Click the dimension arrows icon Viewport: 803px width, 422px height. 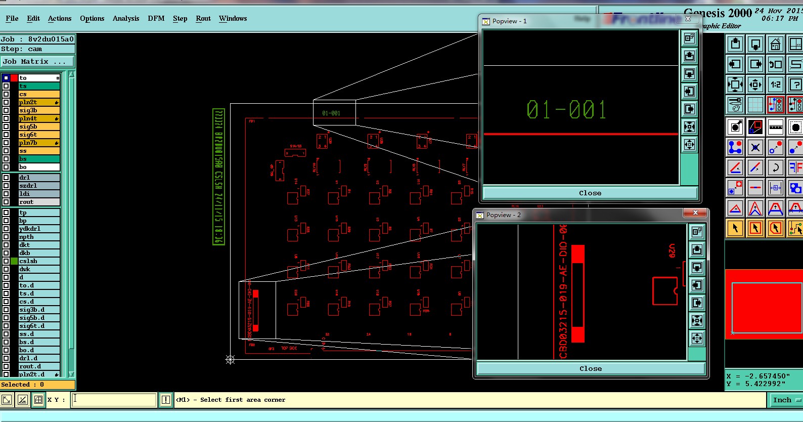(775, 187)
